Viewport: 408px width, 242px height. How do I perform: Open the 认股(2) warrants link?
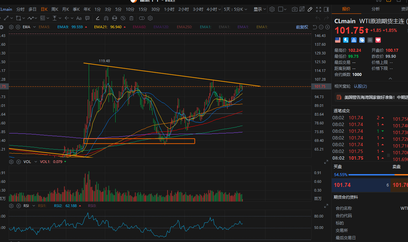360,86
